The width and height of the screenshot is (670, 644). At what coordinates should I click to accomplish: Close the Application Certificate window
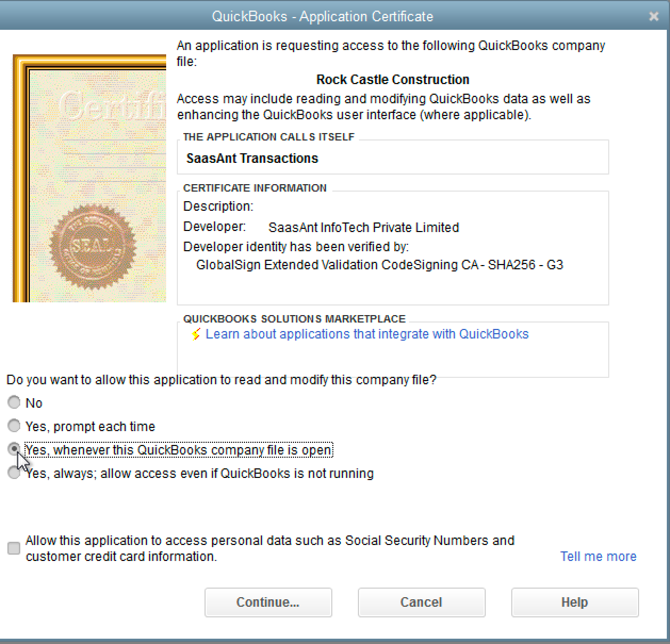pos(654,16)
